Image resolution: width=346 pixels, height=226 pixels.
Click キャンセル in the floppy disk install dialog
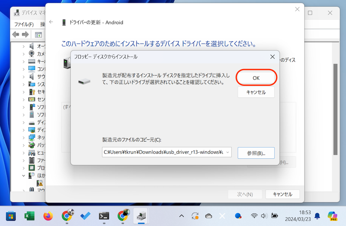coord(256,92)
